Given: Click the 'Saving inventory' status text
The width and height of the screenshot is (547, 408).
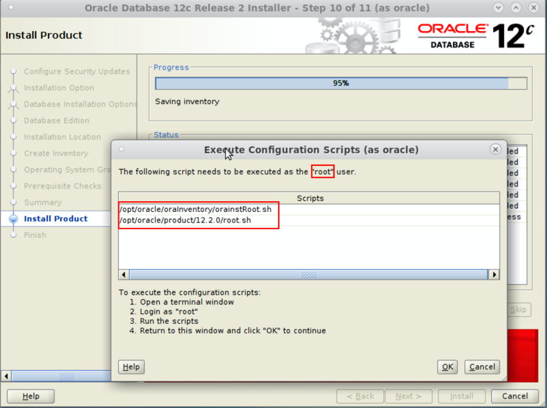Looking at the screenshot, I should tap(187, 102).
